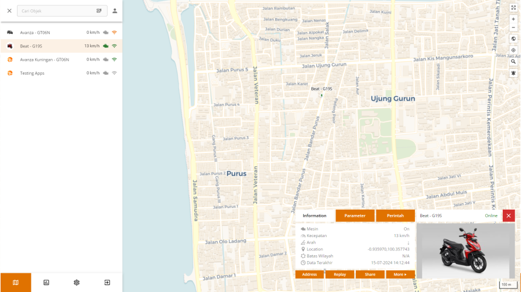Click the Cari Objek search field
This screenshot has width=521, height=292.
[56, 11]
